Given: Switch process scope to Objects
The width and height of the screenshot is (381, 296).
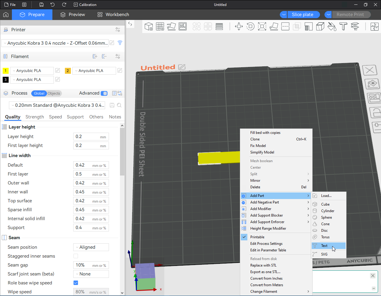Looking at the screenshot, I should [54, 93].
